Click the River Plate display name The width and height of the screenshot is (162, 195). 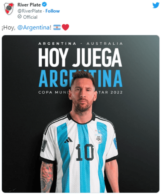(x=29, y=5)
